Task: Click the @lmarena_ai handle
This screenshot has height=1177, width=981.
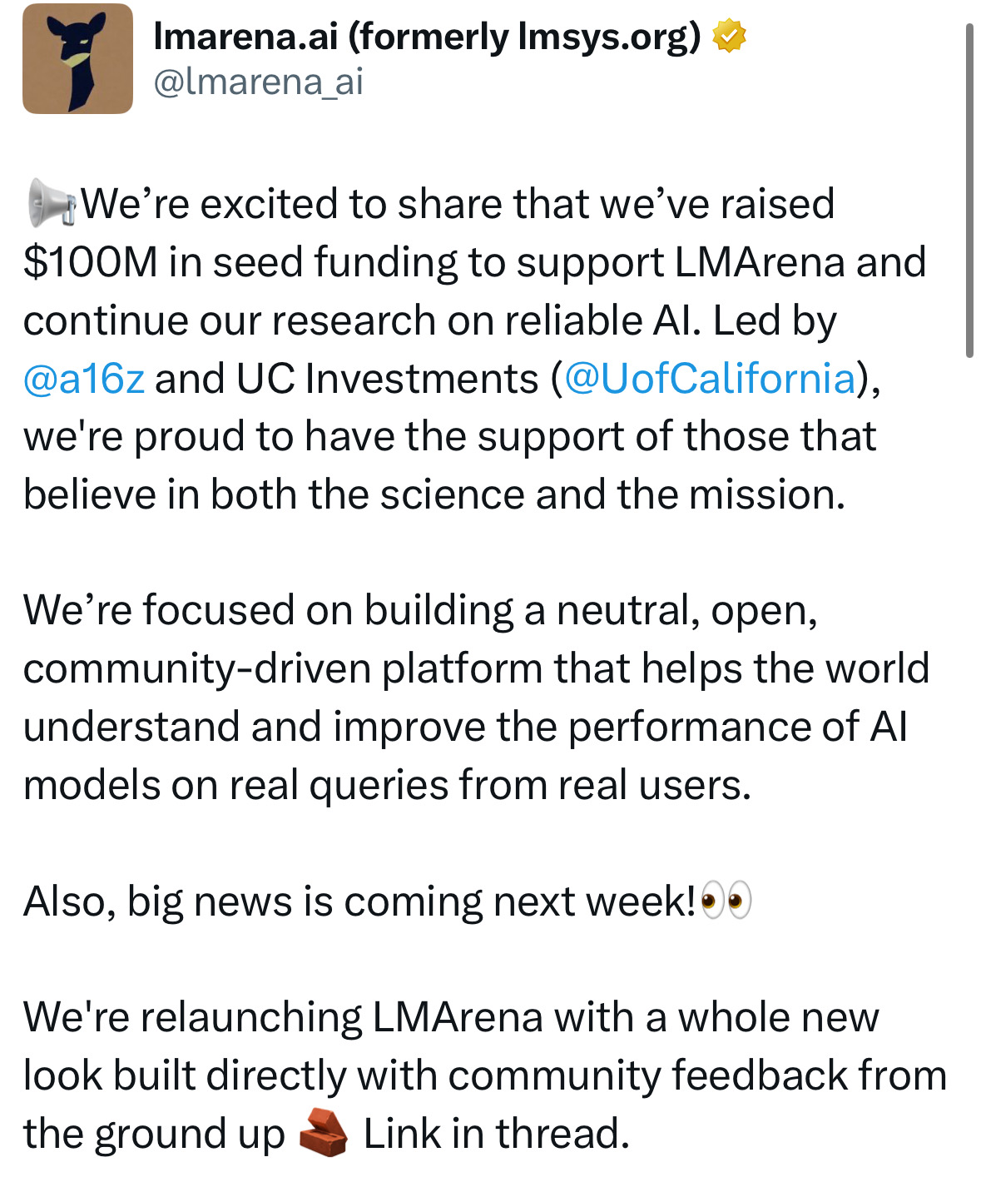Action: (259, 82)
